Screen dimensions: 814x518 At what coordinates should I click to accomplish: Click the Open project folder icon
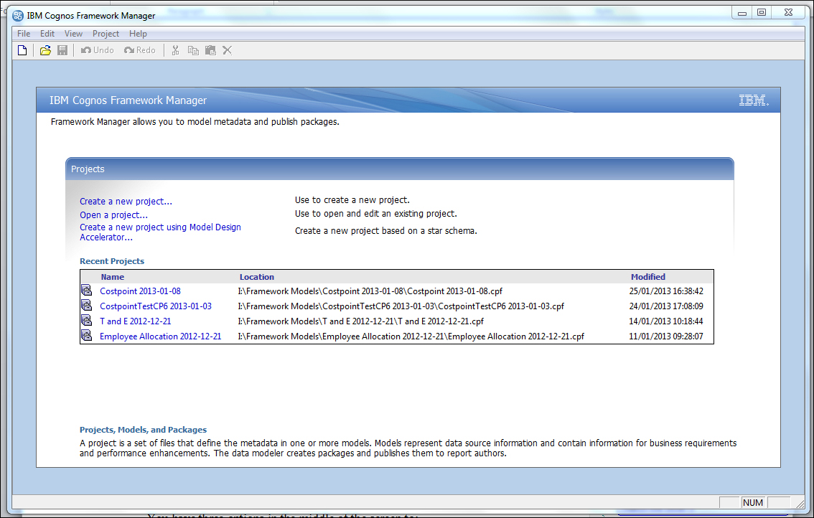click(x=45, y=50)
